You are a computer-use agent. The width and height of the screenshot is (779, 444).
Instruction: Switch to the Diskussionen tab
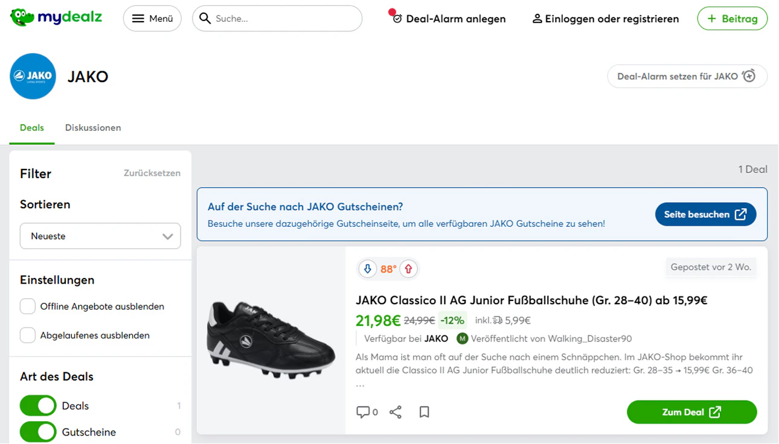point(93,128)
